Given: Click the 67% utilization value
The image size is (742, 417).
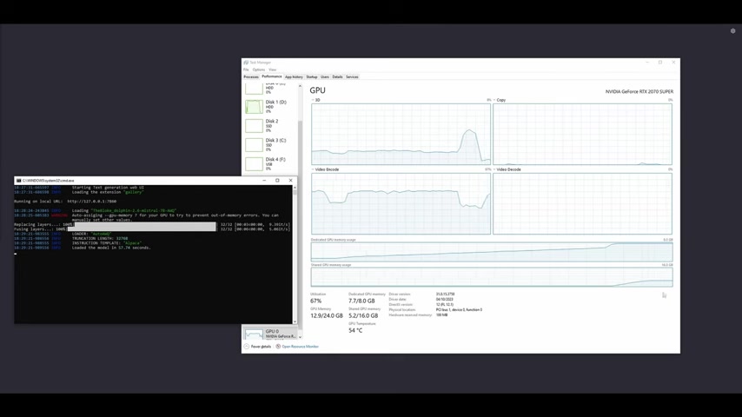Looking at the screenshot, I should [x=315, y=301].
